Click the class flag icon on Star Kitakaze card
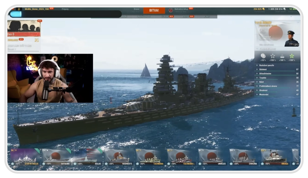Image resolution: width=308 pixels, height=178 pixels. click(x=13, y=150)
